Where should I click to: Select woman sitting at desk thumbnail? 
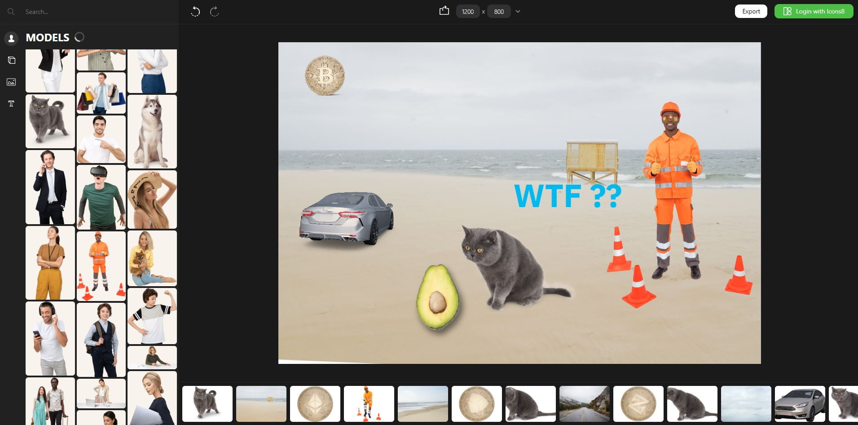[x=152, y=358]
